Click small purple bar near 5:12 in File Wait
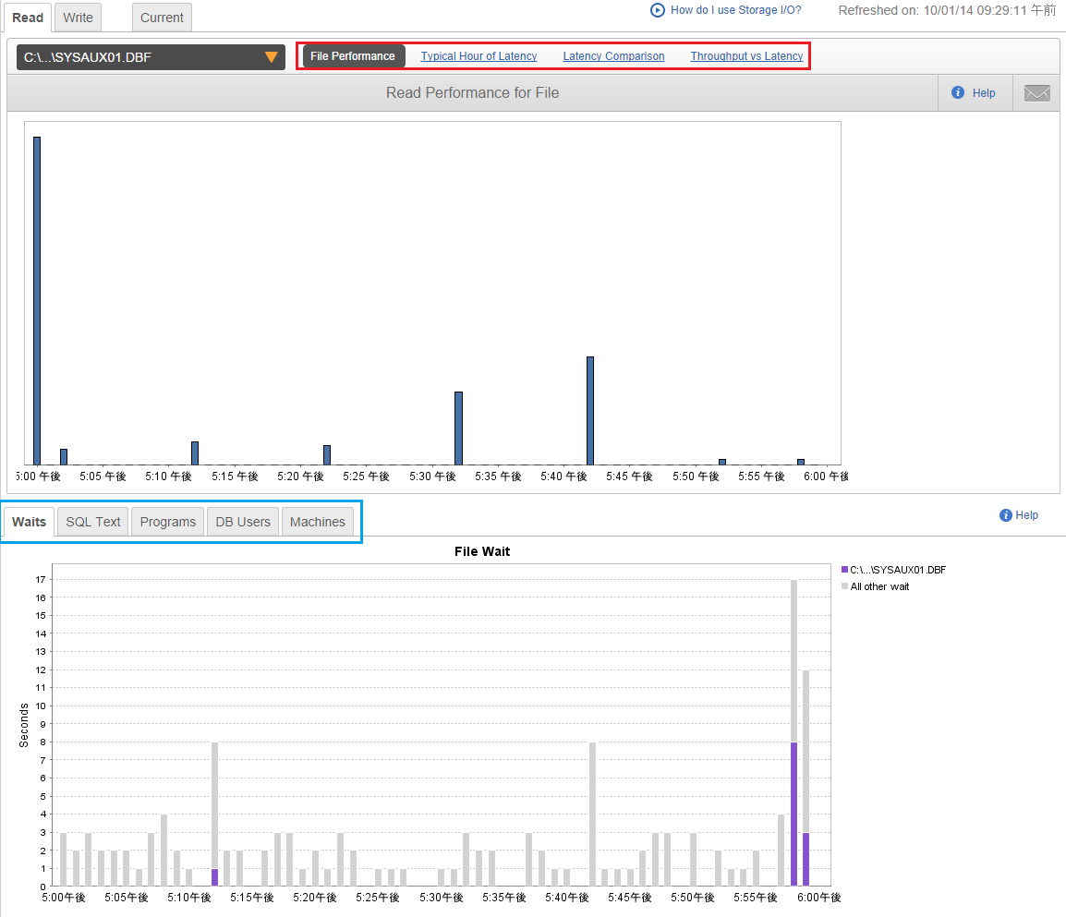The height and width of the screenshot is (917, 1066). (x=215, y=877)
